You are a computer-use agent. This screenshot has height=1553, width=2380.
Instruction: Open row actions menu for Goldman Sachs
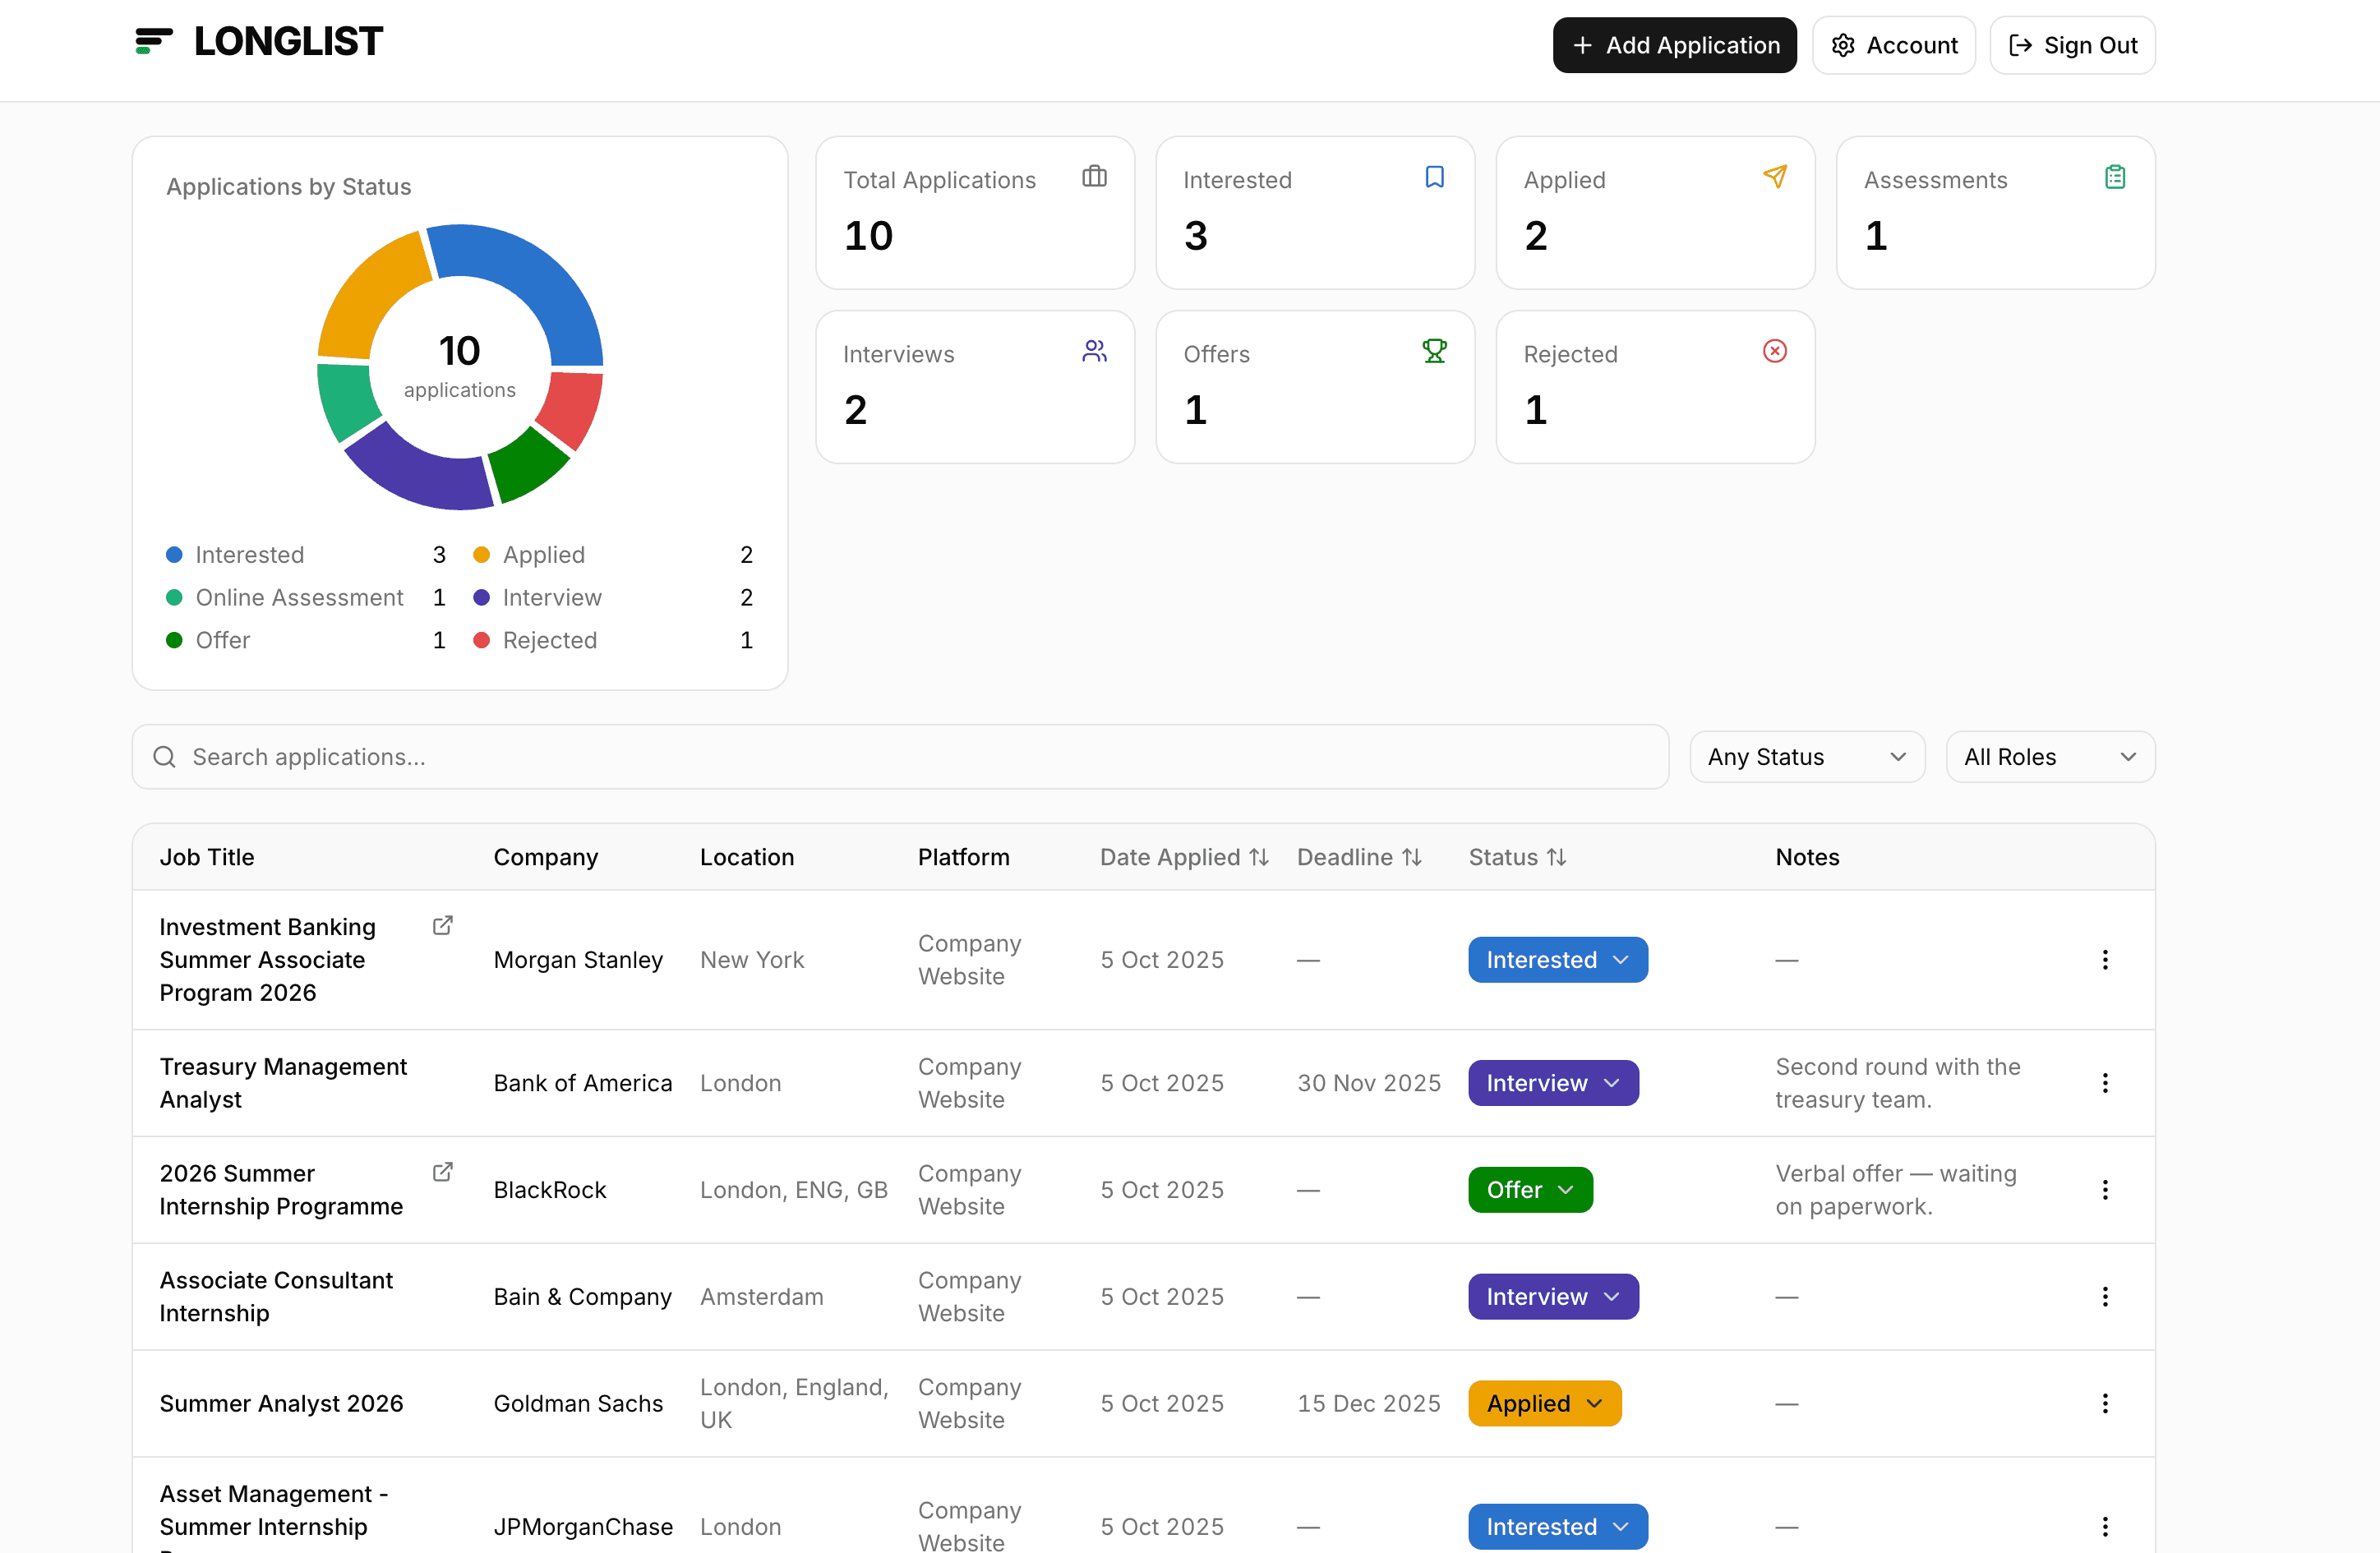click(x=2105, y=1404)
